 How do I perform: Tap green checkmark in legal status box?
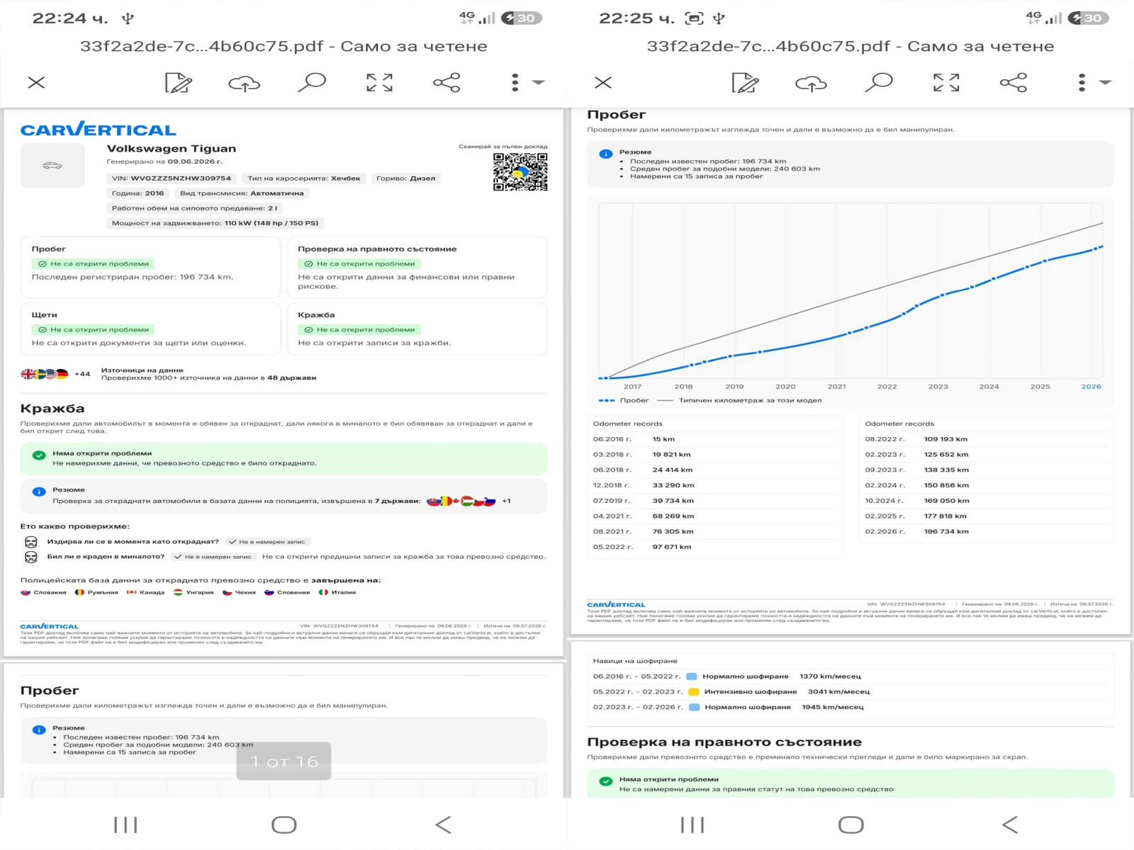606,781
